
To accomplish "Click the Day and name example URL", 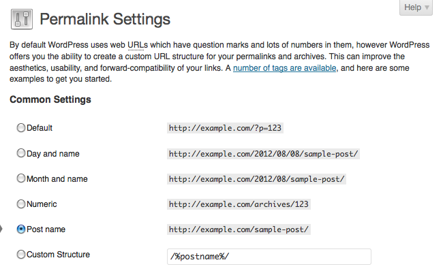I will [x=264, y=154].
